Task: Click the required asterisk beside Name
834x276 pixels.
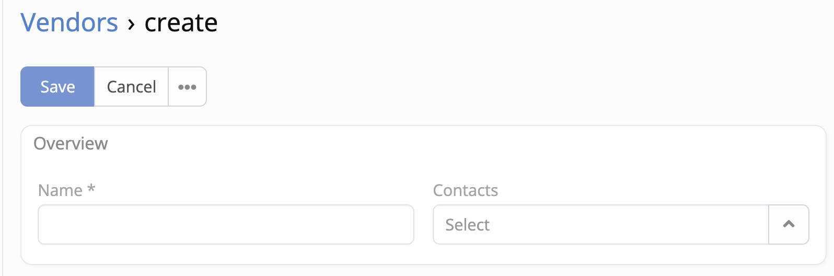Action: [91, 189]
